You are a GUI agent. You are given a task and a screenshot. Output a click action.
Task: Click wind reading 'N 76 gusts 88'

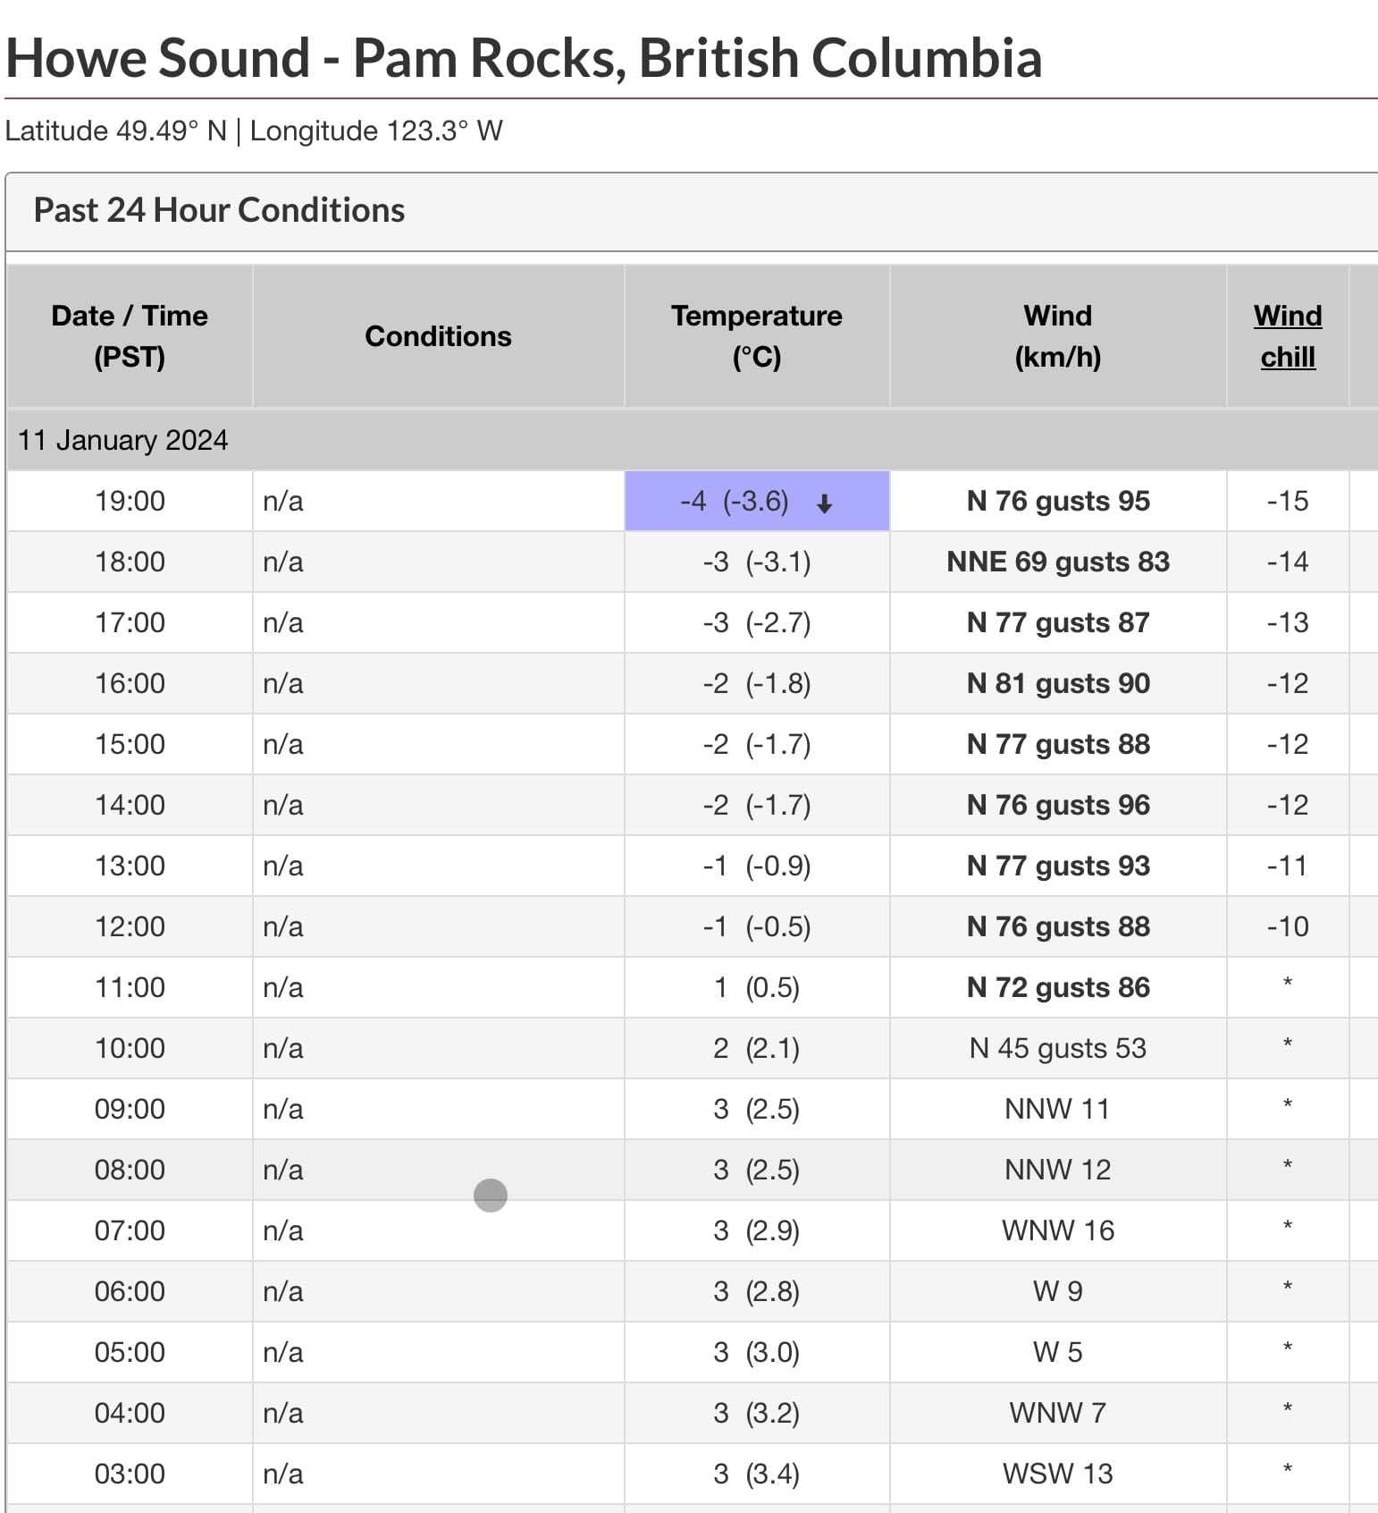[x=1058, y=926]
